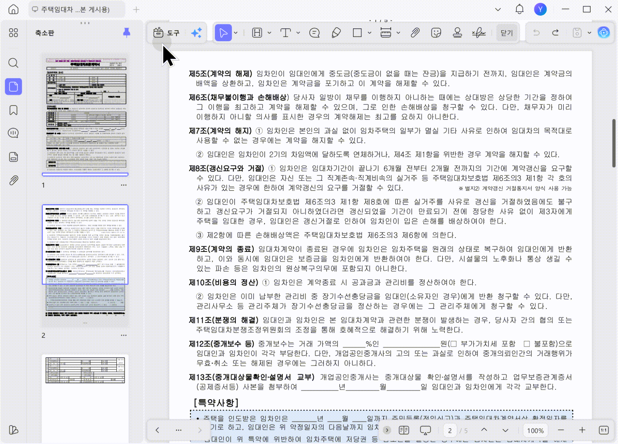Click the page number field showing 2

tap(450, 431)
